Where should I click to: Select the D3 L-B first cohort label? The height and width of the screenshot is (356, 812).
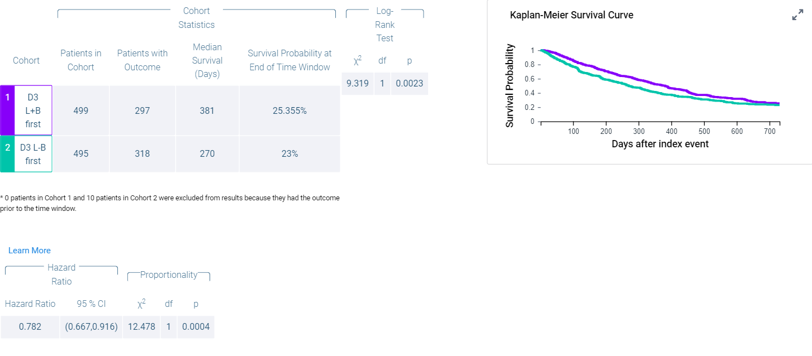point(33,154)
